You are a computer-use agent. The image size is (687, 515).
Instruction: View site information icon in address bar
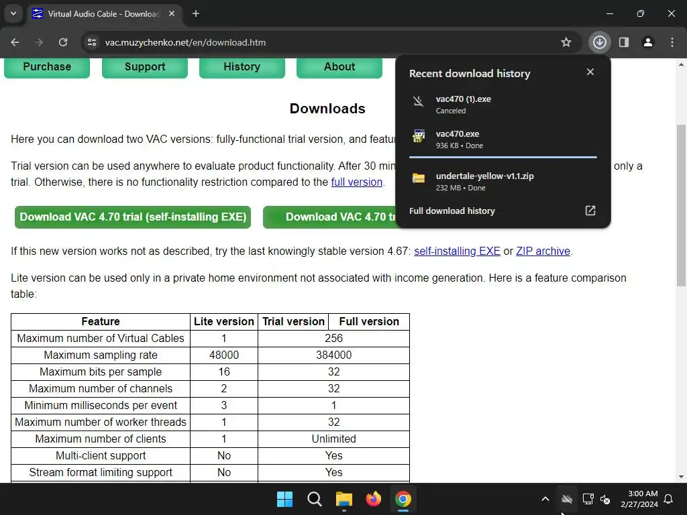[92, 42]
